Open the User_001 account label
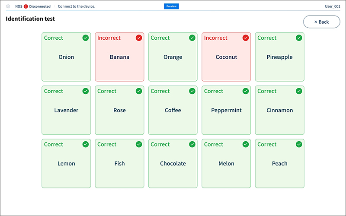The width and height of the screenshot is (346, 216). pyautogui.click(x=332, y=6)
